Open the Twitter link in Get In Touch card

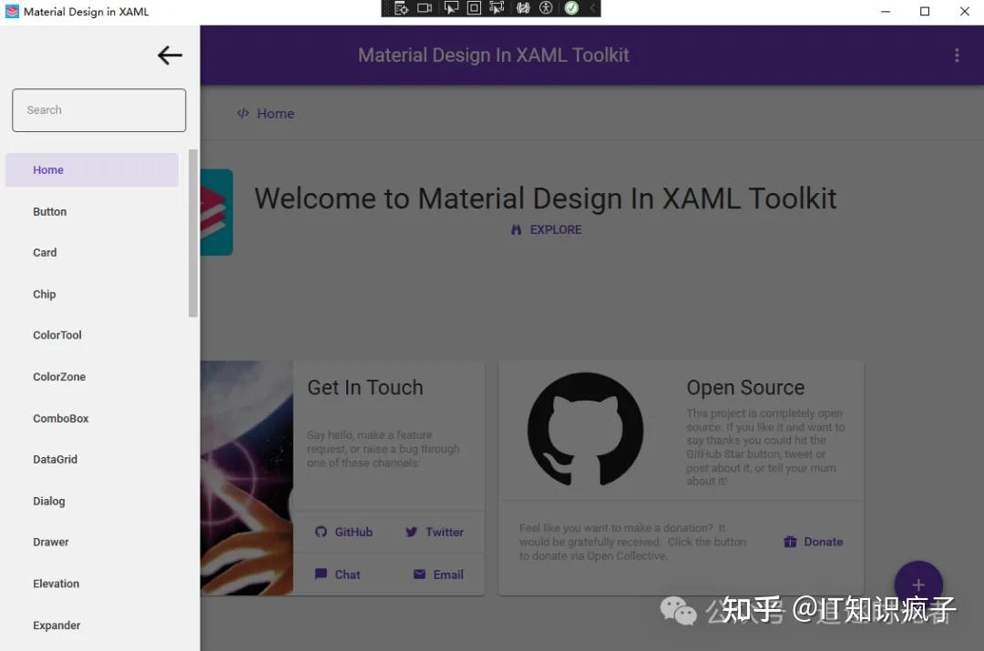click(435, 532)
